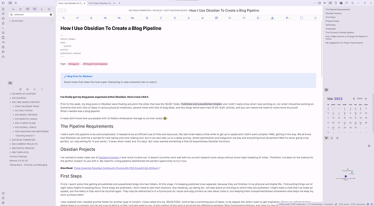Apply strikethrough formatting from toolbar
The height and width of the screenshot is (206, 374).
tap(174, 18)
